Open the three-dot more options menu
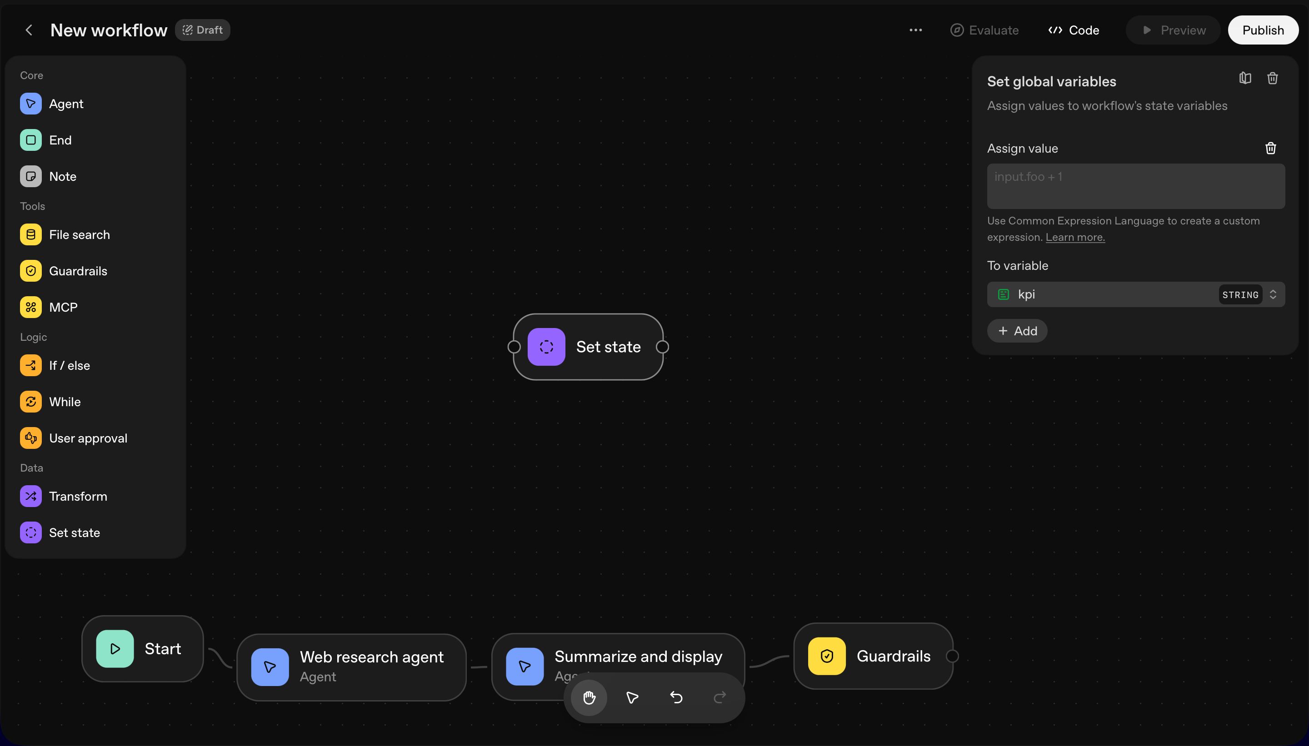The width and height of the screenshot is (1309, 746). [x=915, y=30]
